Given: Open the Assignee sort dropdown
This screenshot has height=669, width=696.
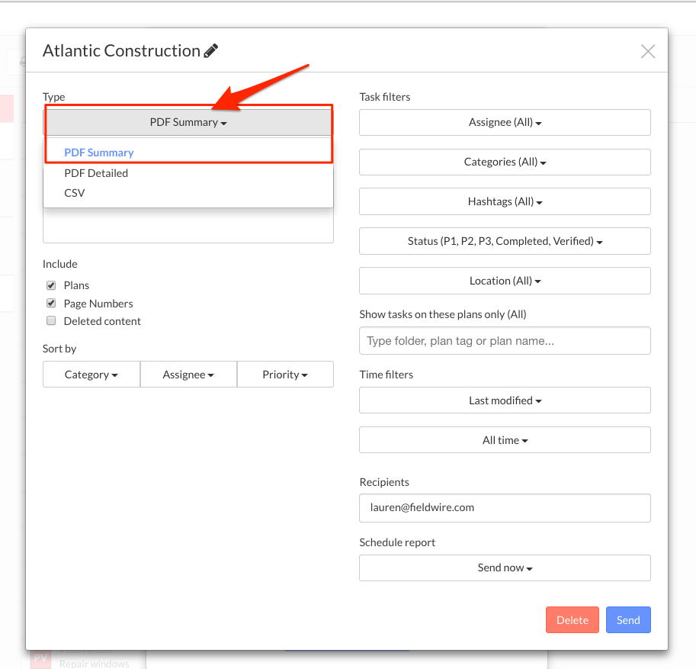Looking at the screenshot, I should pos(188,375).
